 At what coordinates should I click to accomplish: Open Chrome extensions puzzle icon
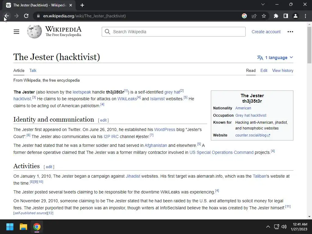276,16
